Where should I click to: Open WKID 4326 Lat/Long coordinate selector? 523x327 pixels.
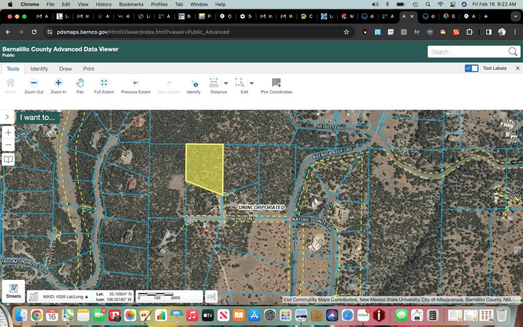pos(65,296)
